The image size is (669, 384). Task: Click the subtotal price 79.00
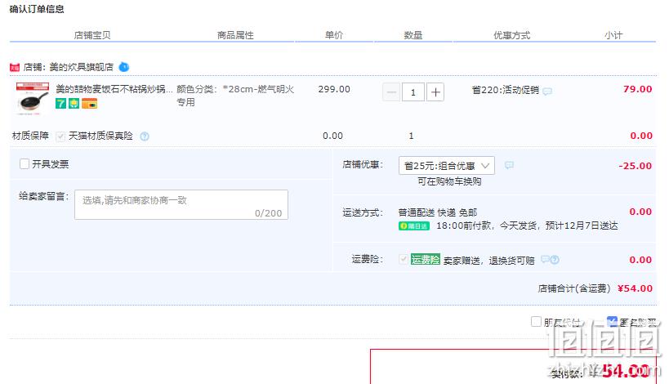tap(637, 89)
